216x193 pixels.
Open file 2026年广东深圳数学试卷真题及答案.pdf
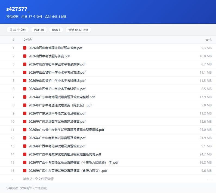[57, 122]
